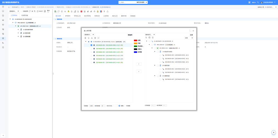Click the round plus button at bottom right
The height and width of the screenshot is (138, 278).
click(274, 132)
